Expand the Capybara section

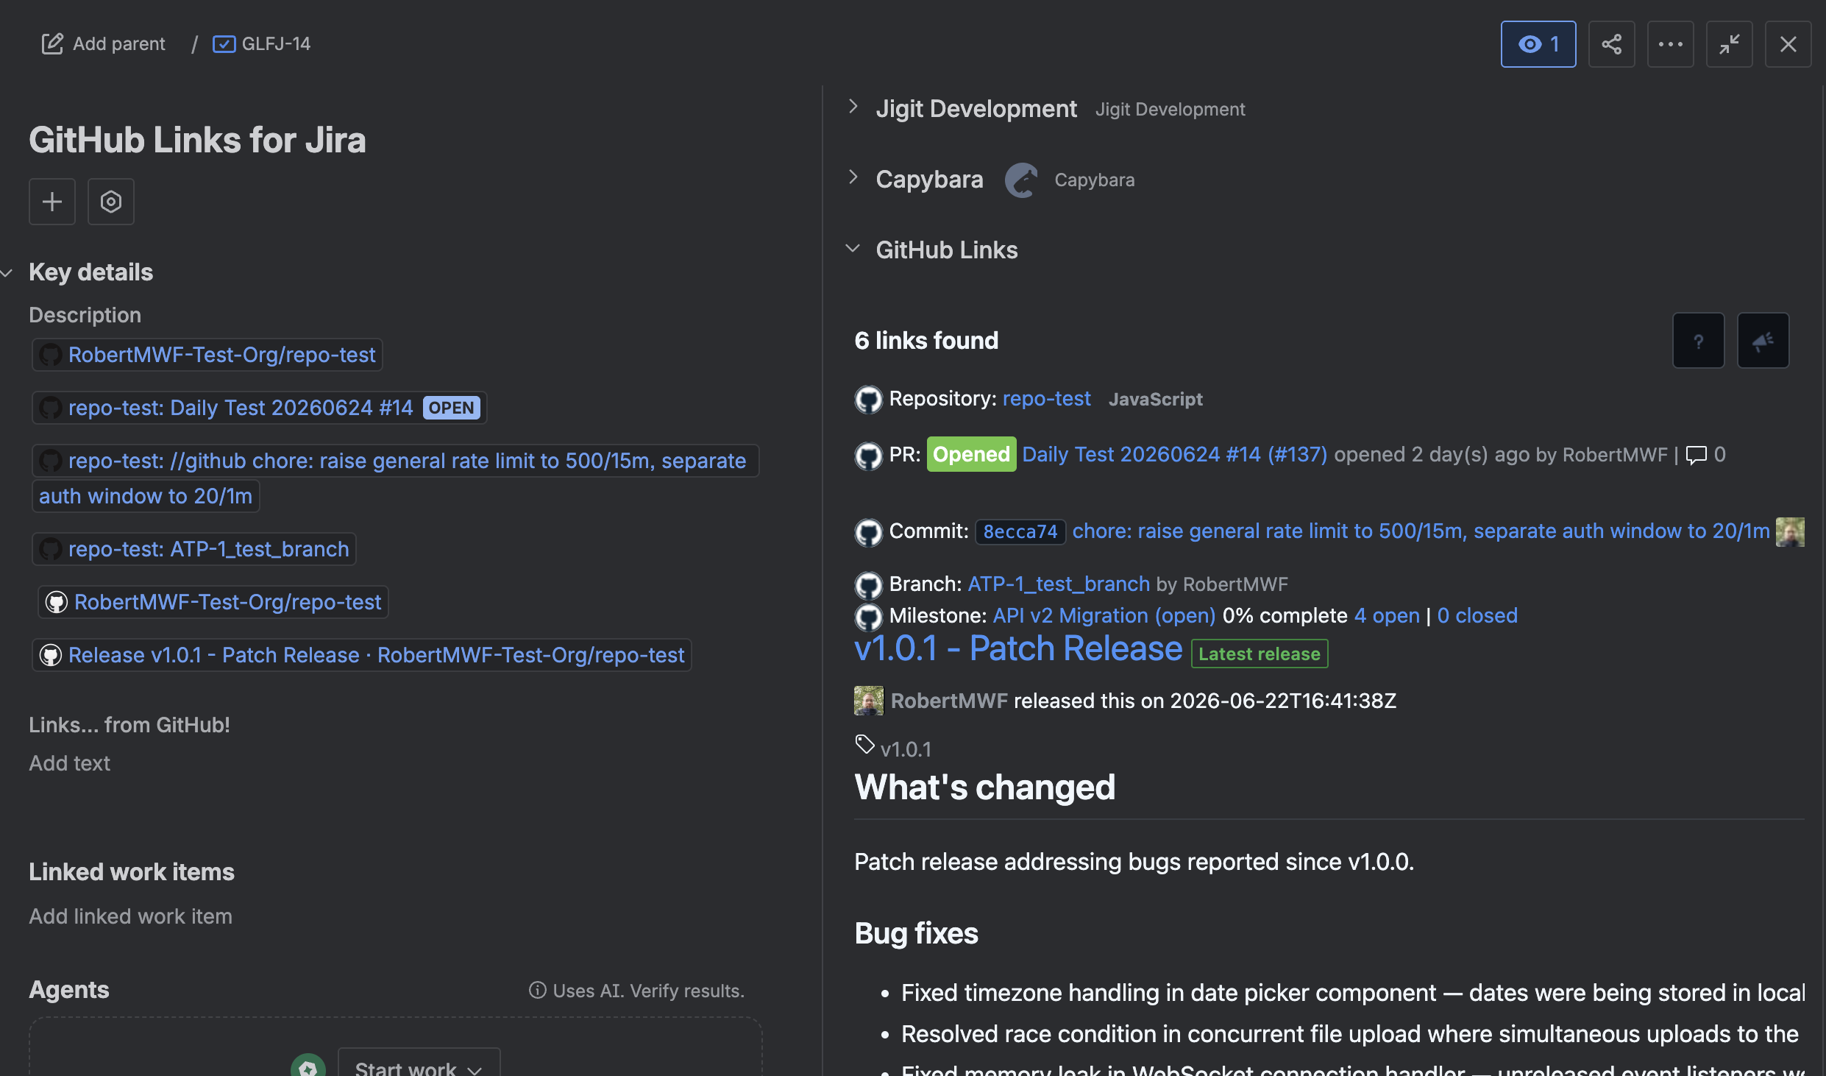pyautogui.click(x=853, y=177)
